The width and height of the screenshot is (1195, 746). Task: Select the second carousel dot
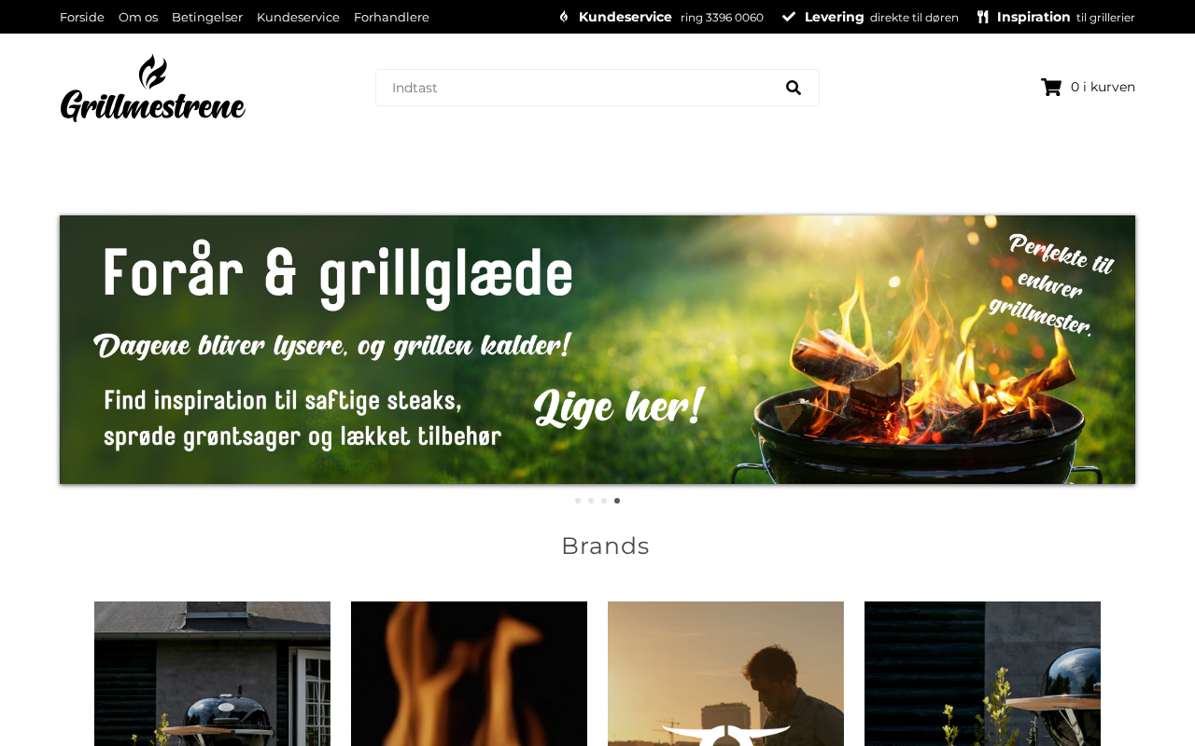[591, 501]
